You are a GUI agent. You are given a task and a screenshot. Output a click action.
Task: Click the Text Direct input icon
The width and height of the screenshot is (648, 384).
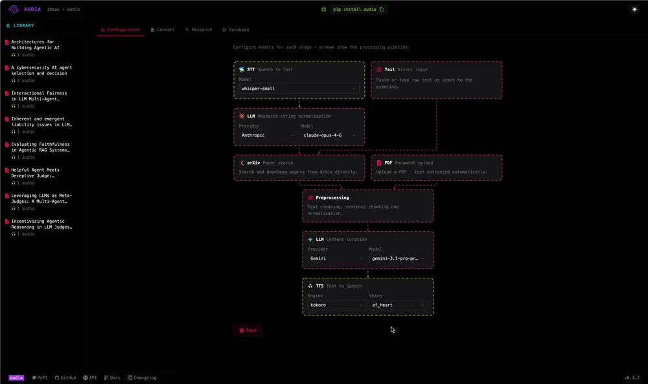[379, 69]
